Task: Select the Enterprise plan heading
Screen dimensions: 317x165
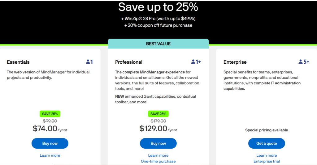Action: 235,62
